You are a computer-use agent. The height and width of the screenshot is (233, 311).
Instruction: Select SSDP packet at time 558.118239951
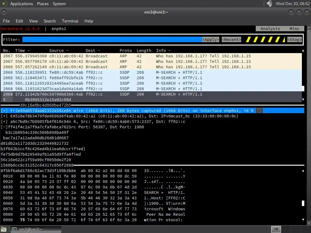pos(151,72)
